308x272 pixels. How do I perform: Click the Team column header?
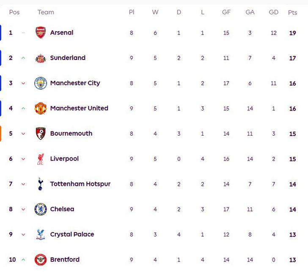point(46,12)
